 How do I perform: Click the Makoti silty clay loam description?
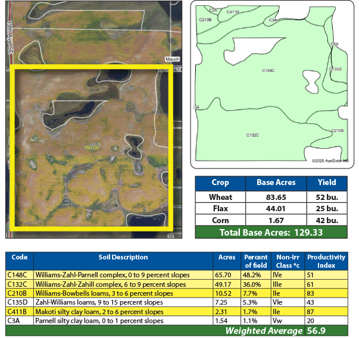[x=99, y=312]
